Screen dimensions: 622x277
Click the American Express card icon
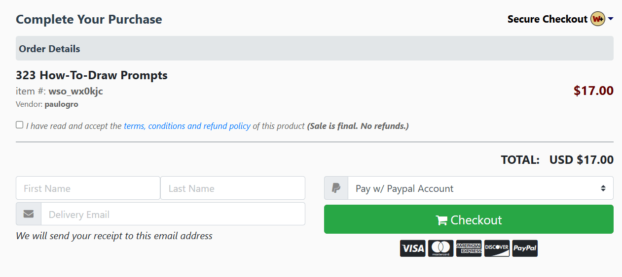coord(469,248)
